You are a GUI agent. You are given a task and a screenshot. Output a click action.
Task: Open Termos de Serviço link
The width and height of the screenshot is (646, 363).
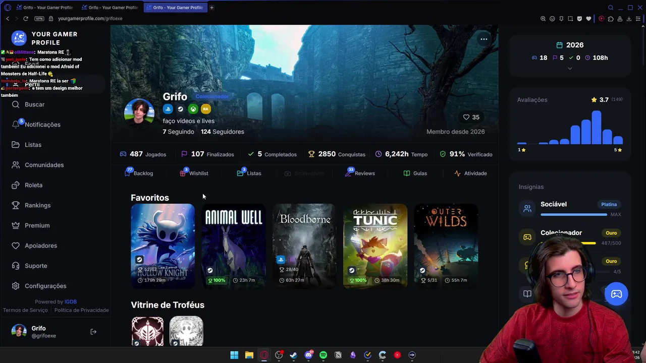[x=25, y=310]
